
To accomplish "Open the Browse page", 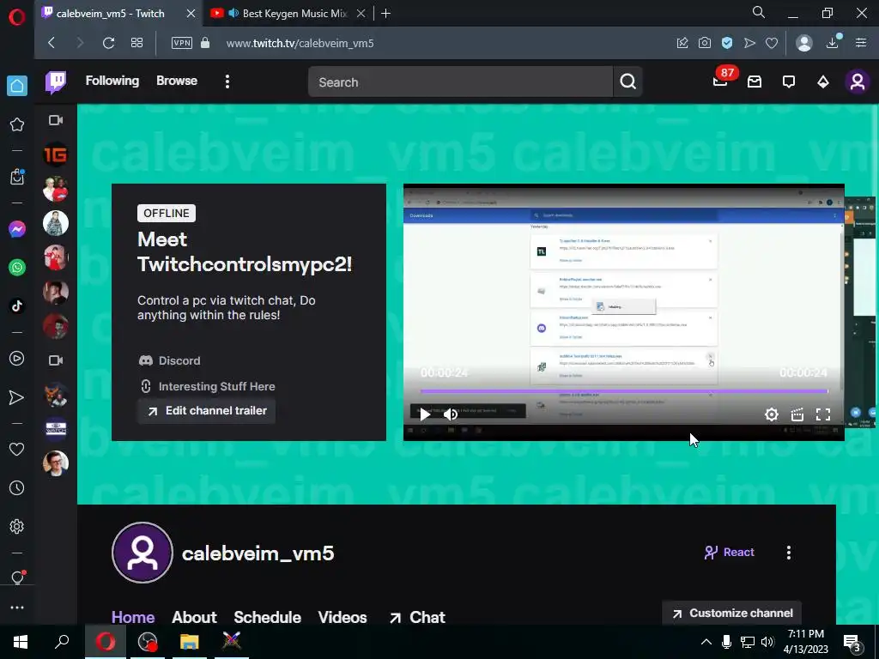I will (x=177, y=81).
